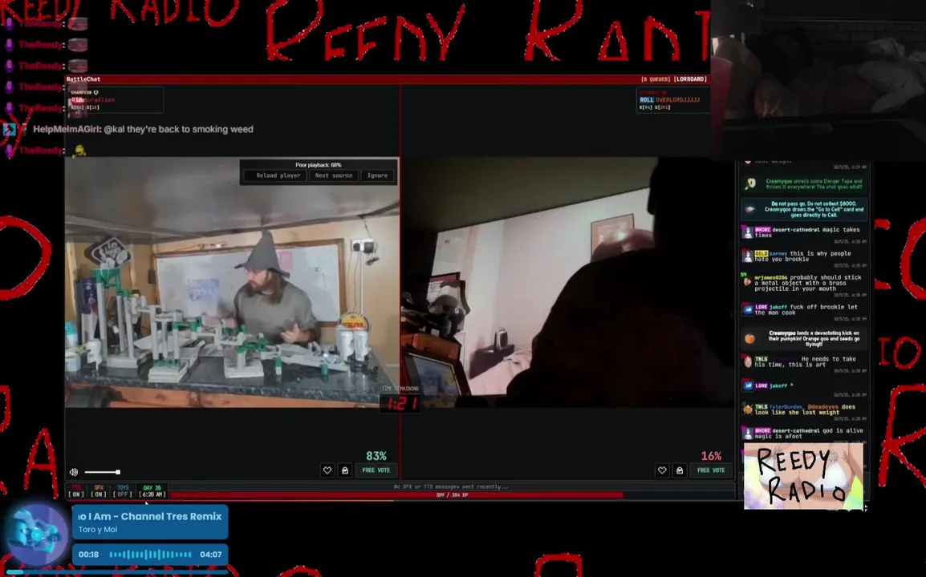Seek within the song waveform bar
Image resolution: width=926 pixels, height=577 pixels.
click(x=150, y=555)
